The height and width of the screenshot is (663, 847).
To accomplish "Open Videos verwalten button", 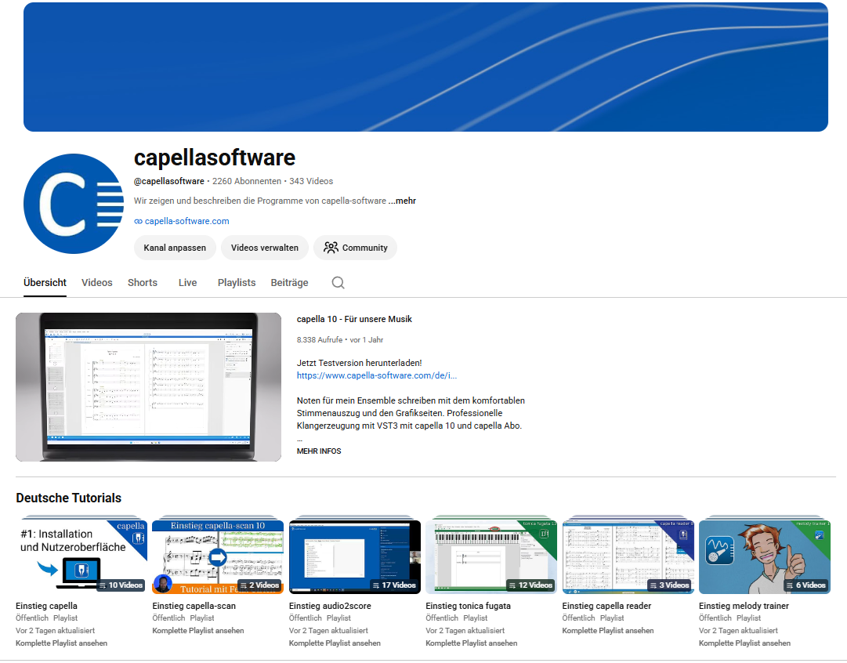I will [265, 248].
